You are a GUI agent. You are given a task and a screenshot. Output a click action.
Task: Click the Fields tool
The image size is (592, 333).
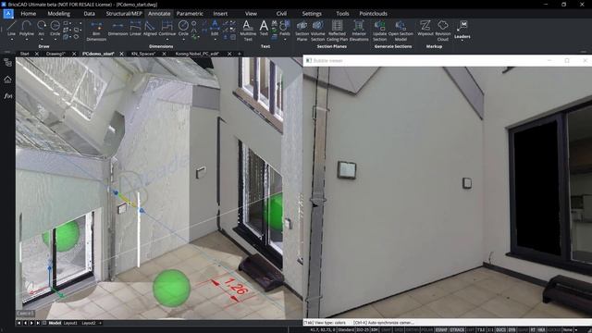pos(285,28)
